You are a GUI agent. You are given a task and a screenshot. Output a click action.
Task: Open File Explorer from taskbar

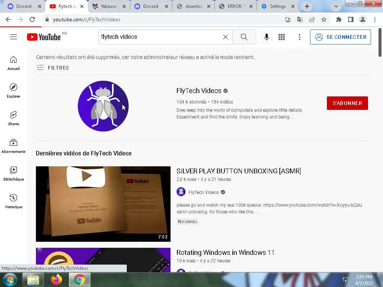[33, 280]
